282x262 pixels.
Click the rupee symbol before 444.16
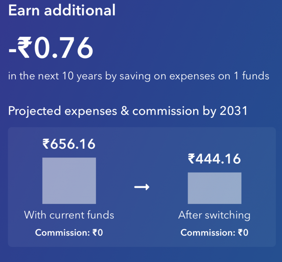tap(192, 159)
